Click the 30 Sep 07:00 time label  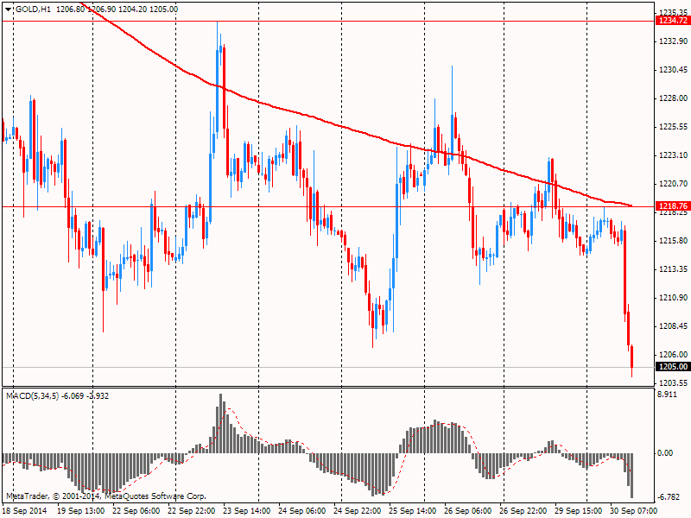(634, 510)
